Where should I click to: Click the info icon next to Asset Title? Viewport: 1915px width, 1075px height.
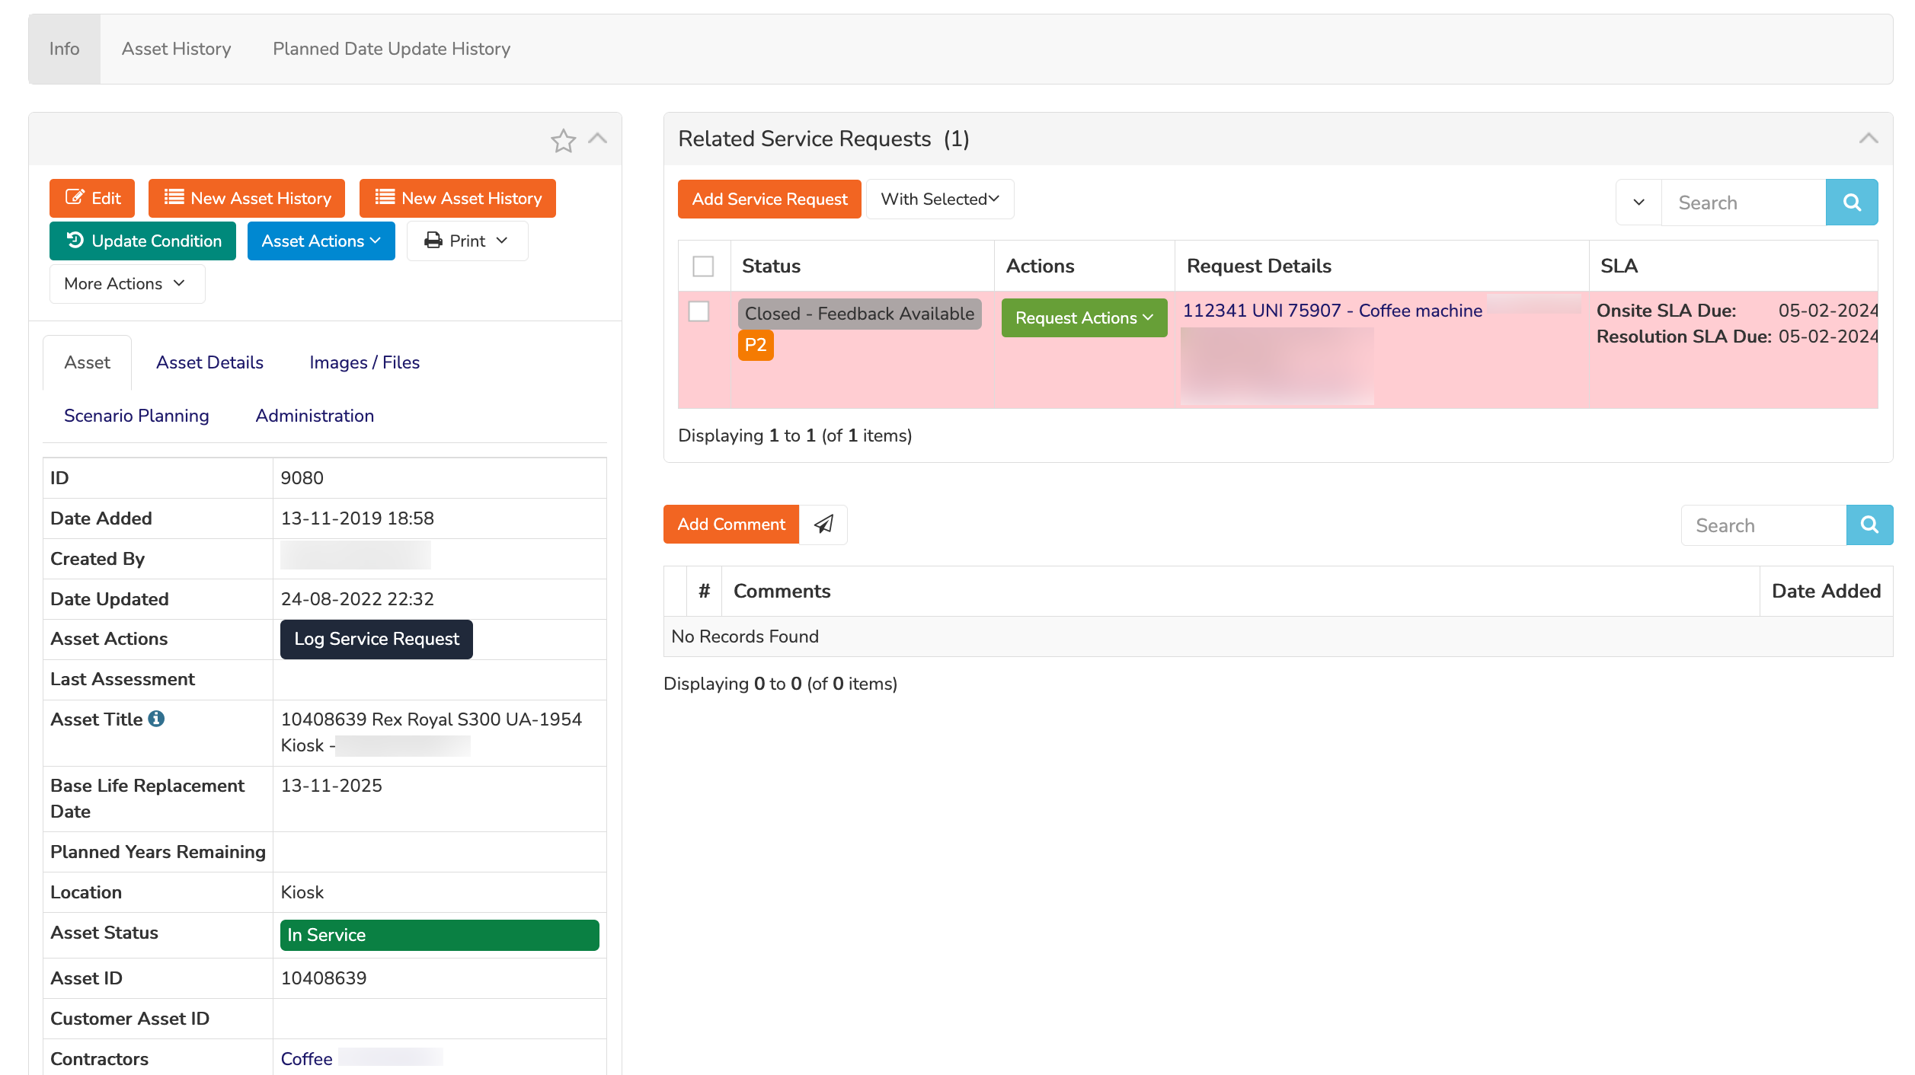pyautogui.click(x=158, y=716)
